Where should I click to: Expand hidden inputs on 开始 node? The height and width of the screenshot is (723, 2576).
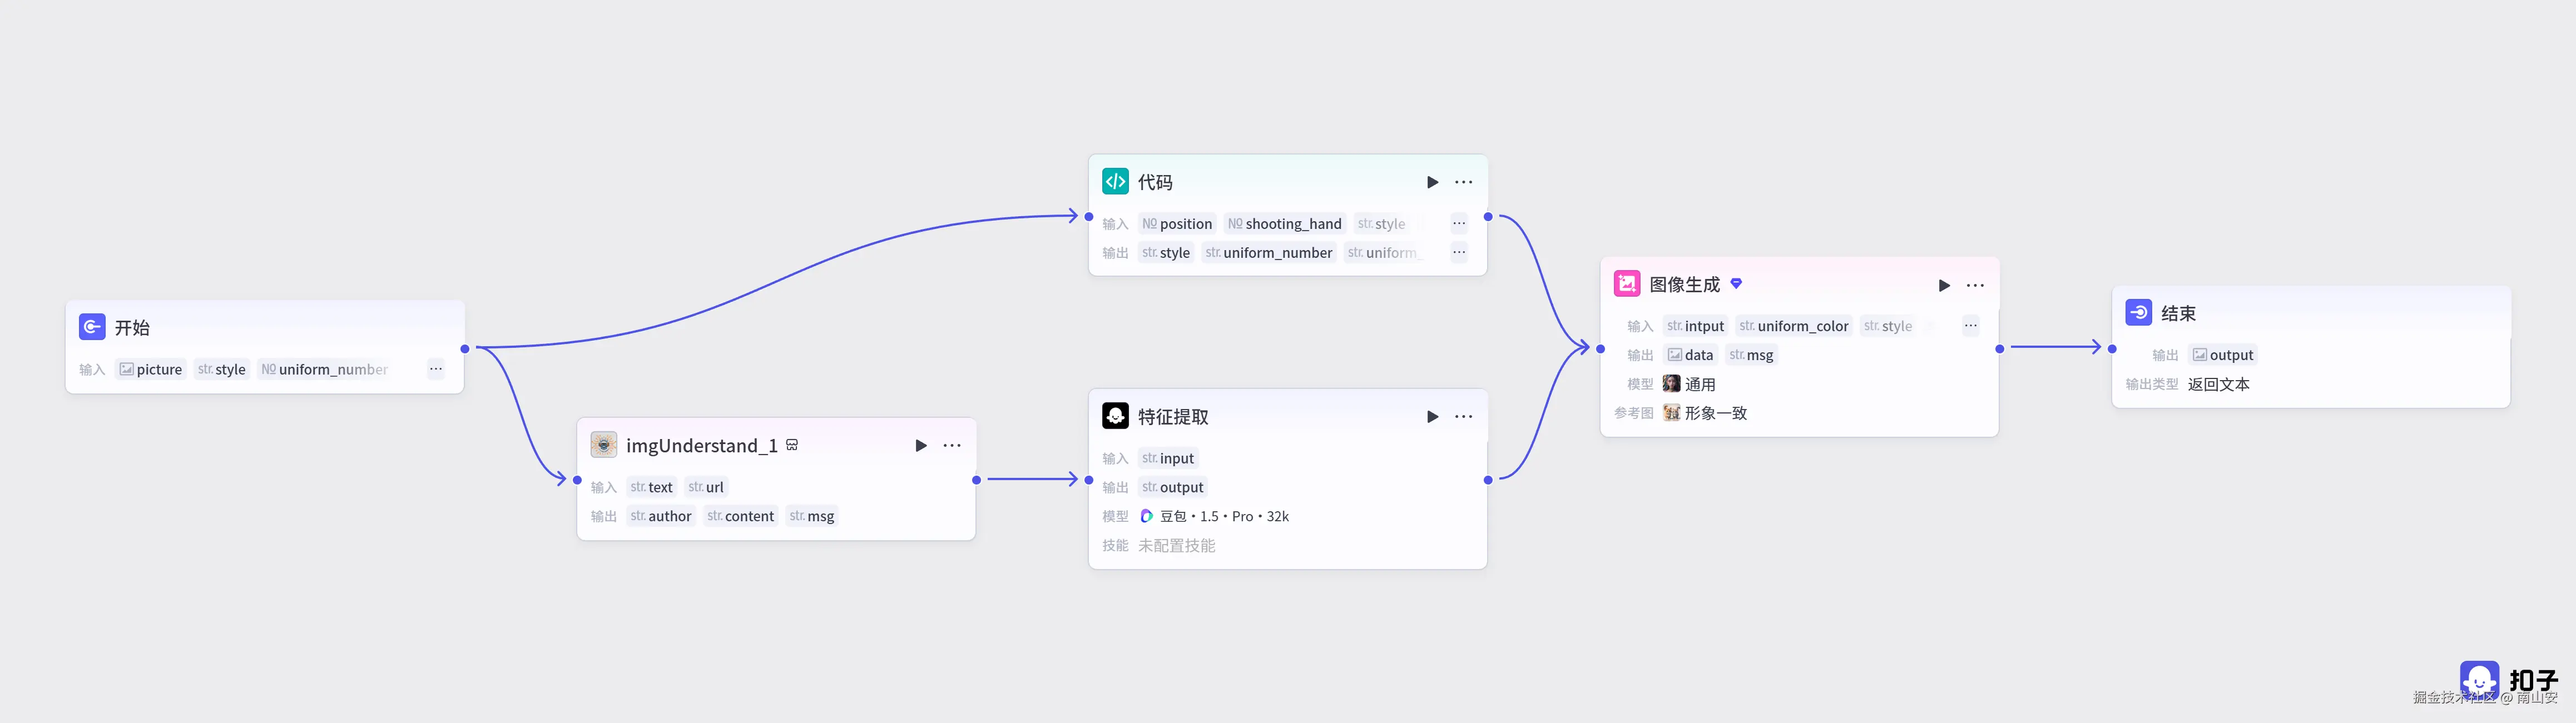tap(436, 370)
